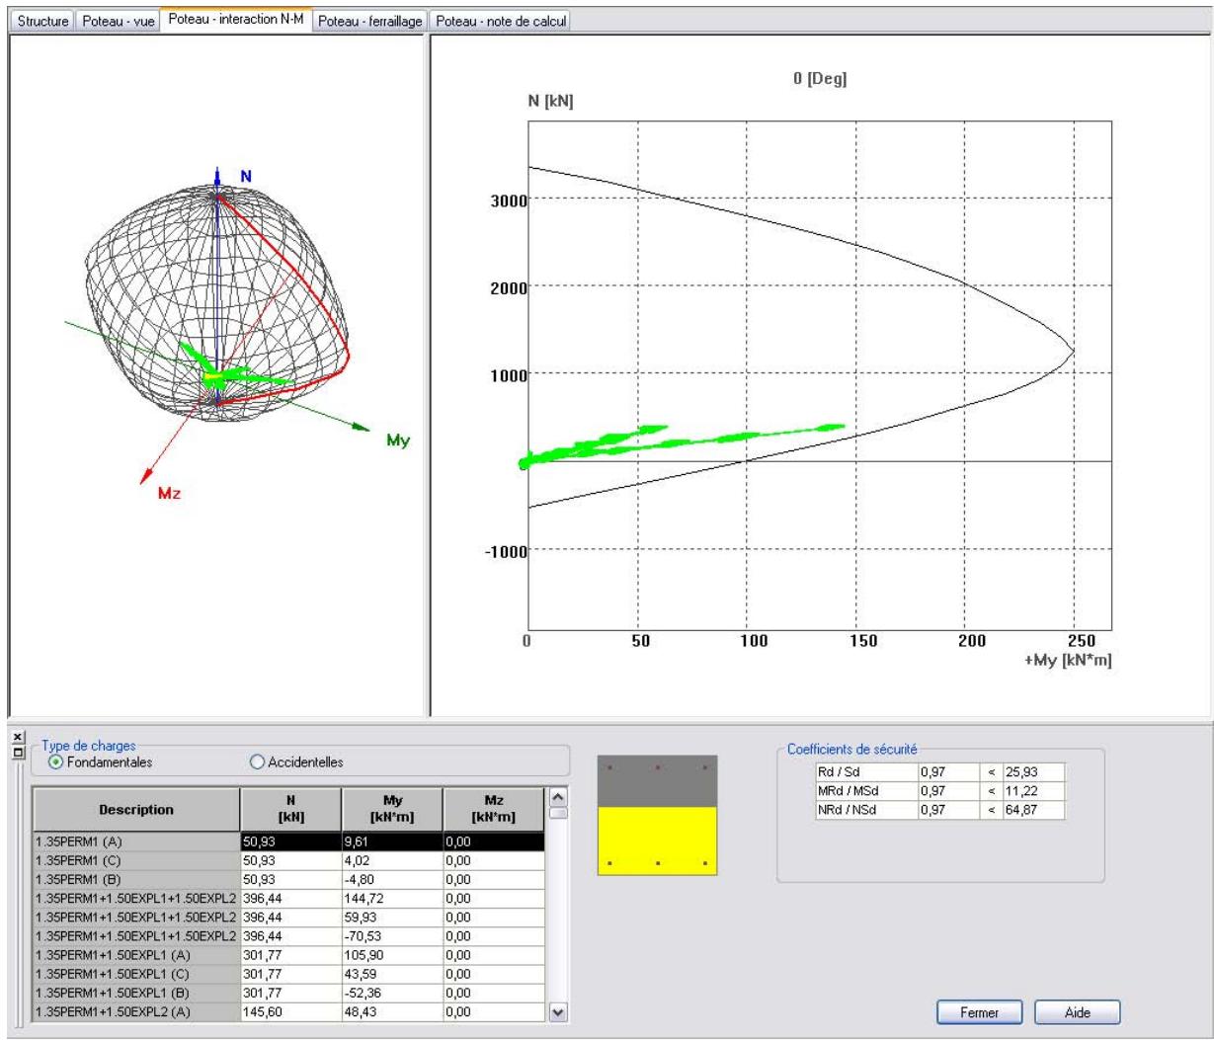Close the load panel with the x icon
This screenshot has width=1214, height=1040.
point(20,737)
